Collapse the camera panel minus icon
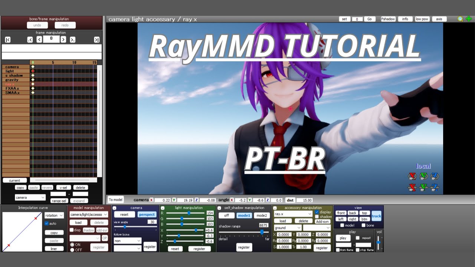This screenshot has height=267, width=475. (x=115, y=208)
